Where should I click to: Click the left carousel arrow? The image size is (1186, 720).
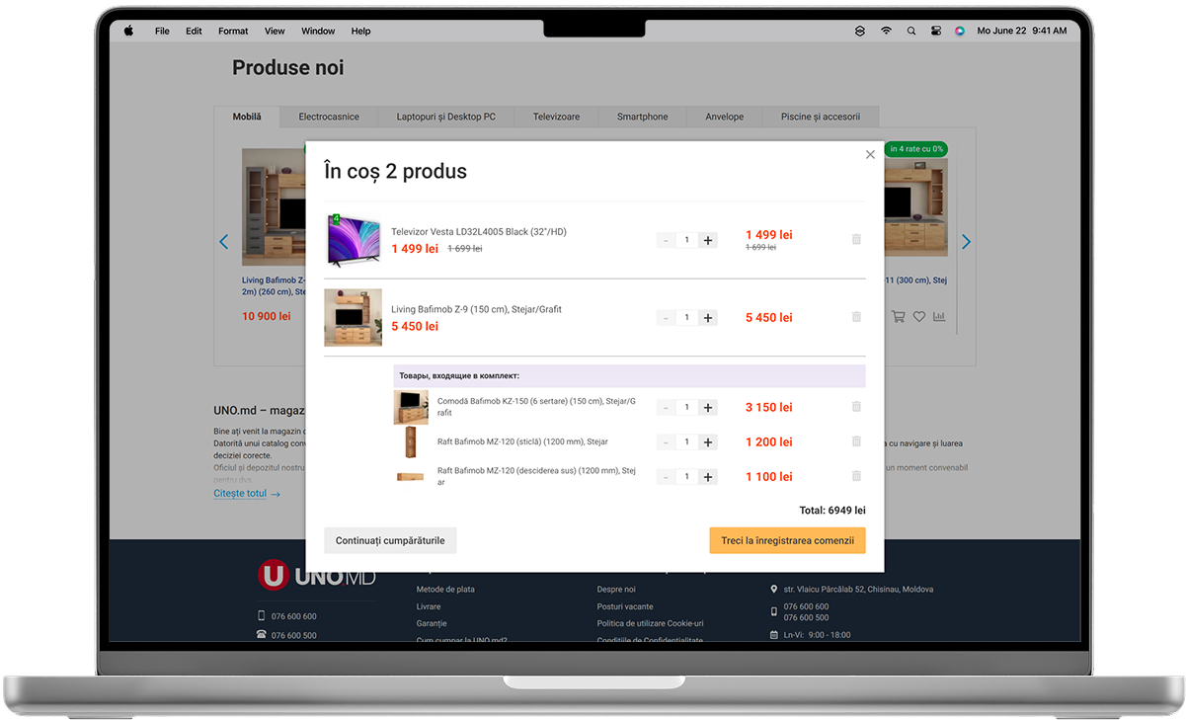click(223, 242)
